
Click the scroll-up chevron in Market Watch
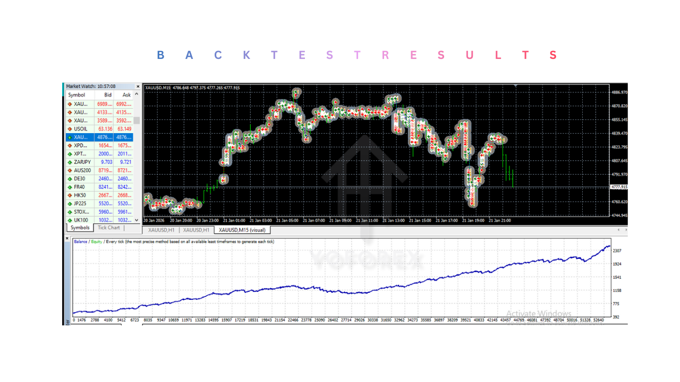(x=137, y=94)
